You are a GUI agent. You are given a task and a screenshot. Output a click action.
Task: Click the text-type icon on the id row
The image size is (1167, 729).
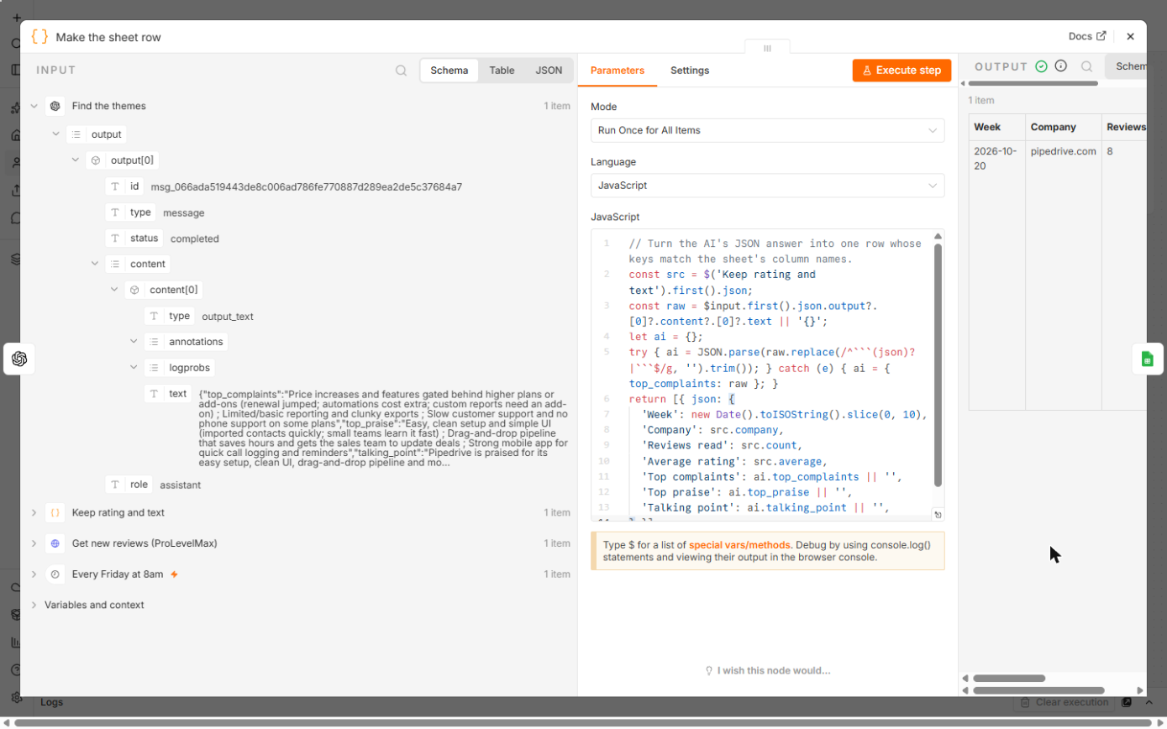coord(115,186)
